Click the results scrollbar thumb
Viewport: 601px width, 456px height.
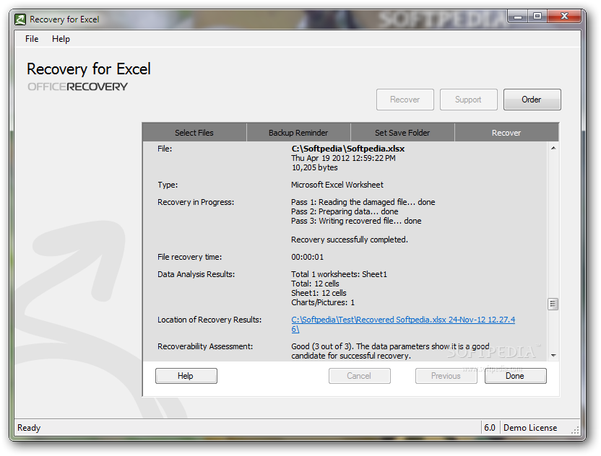553,304
